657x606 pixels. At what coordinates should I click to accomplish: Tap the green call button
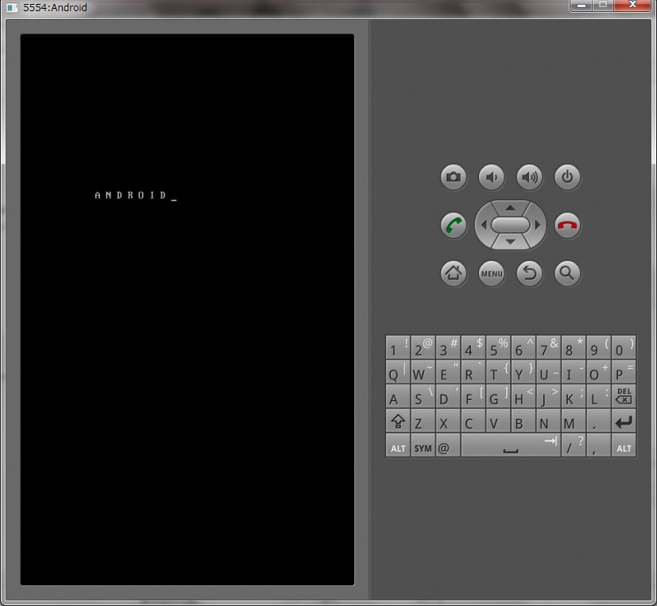pos(454,225)
